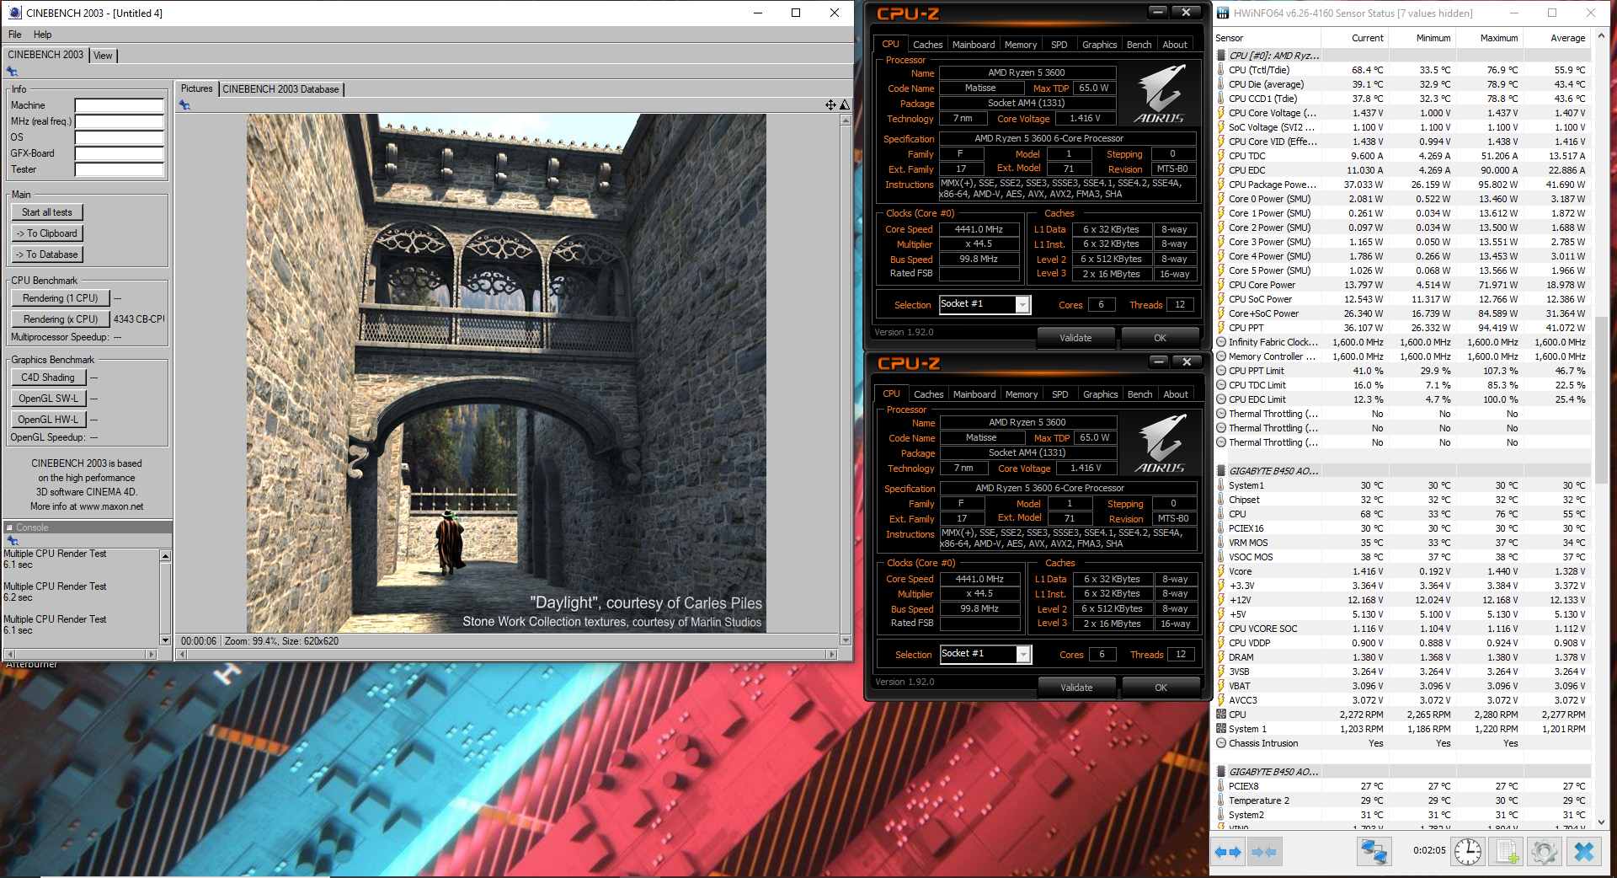Click thermometer icon beside CPU (Tctl/Tdie)
This screenshot has width=1617, height=878.
pos(1221,70)
